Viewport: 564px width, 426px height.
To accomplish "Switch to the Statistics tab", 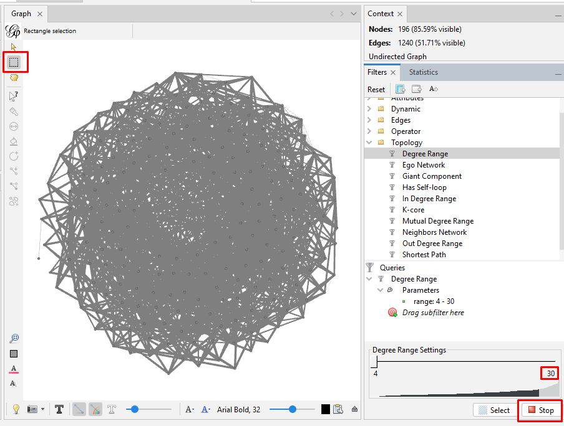I will click(424, 72).
